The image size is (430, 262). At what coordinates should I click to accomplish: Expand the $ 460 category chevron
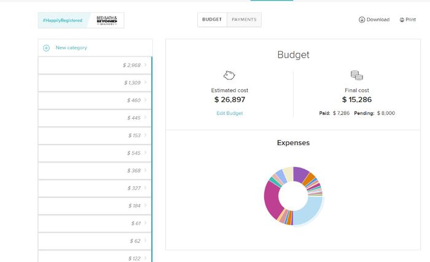pos(146,100)
